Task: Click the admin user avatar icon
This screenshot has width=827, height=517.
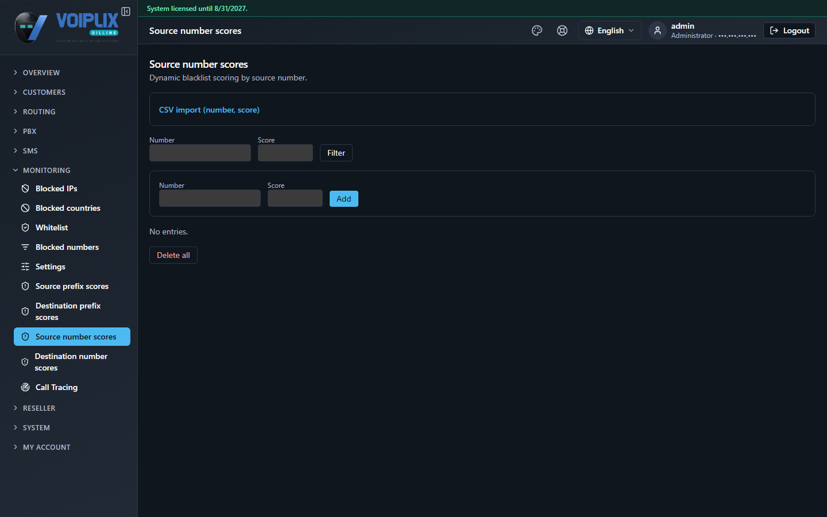Action: (658, 30)
